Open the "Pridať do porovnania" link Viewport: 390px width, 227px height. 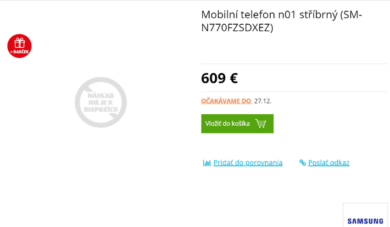(x=248, y=163)
